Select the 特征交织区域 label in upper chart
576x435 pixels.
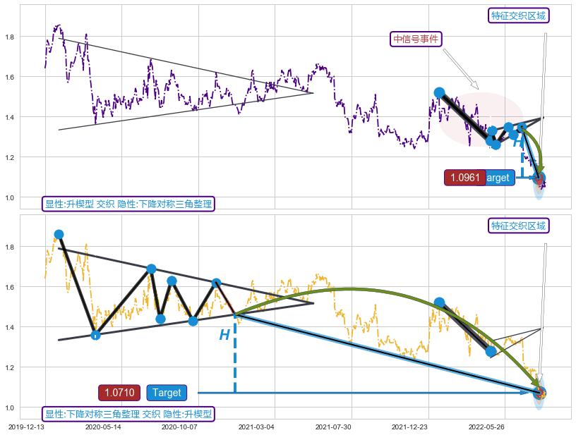click(x=519, y=16)
